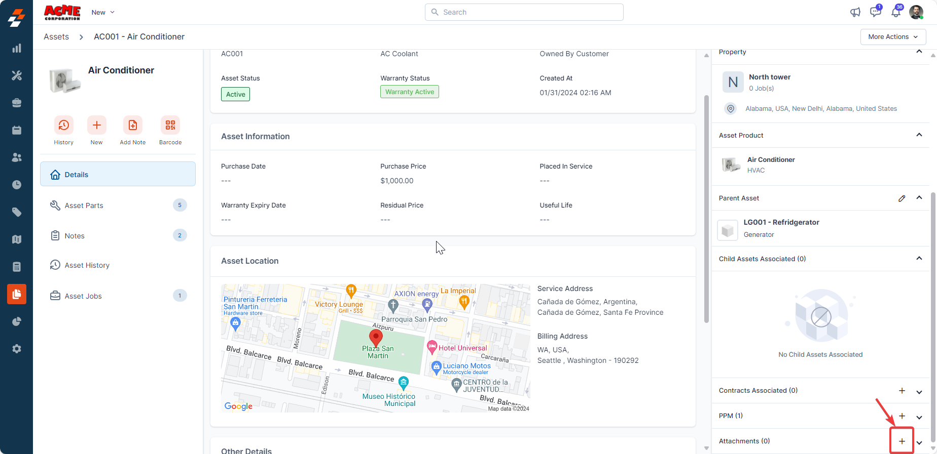937x454 pixels.
Task: Click the Add Note icon
Action: [132, 126]
